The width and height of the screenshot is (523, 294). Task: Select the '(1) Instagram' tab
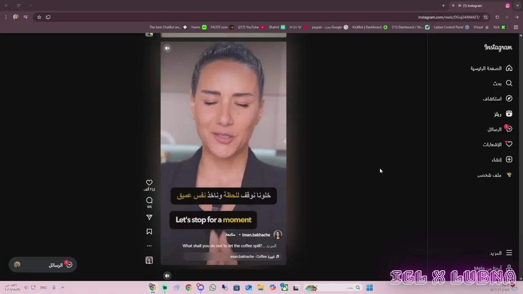coord(480,6)
